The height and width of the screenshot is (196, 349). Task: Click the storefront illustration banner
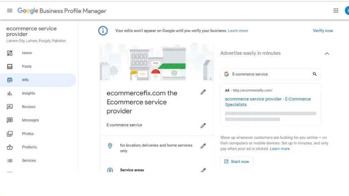(x=156, y=61)
